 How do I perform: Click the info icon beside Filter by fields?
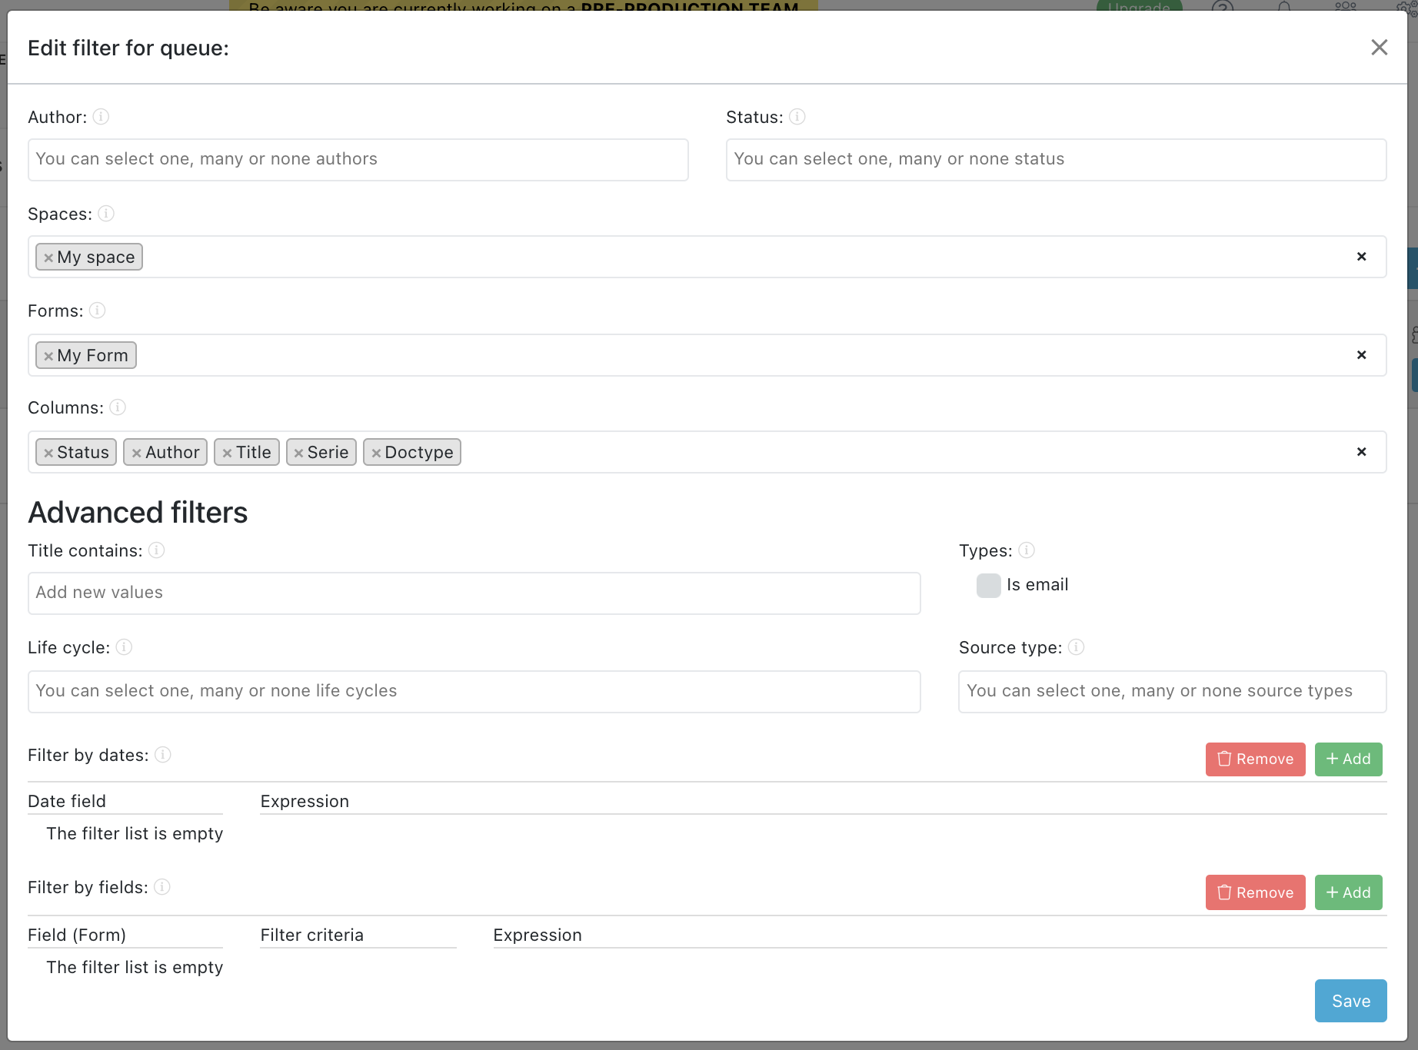[162, 887]
